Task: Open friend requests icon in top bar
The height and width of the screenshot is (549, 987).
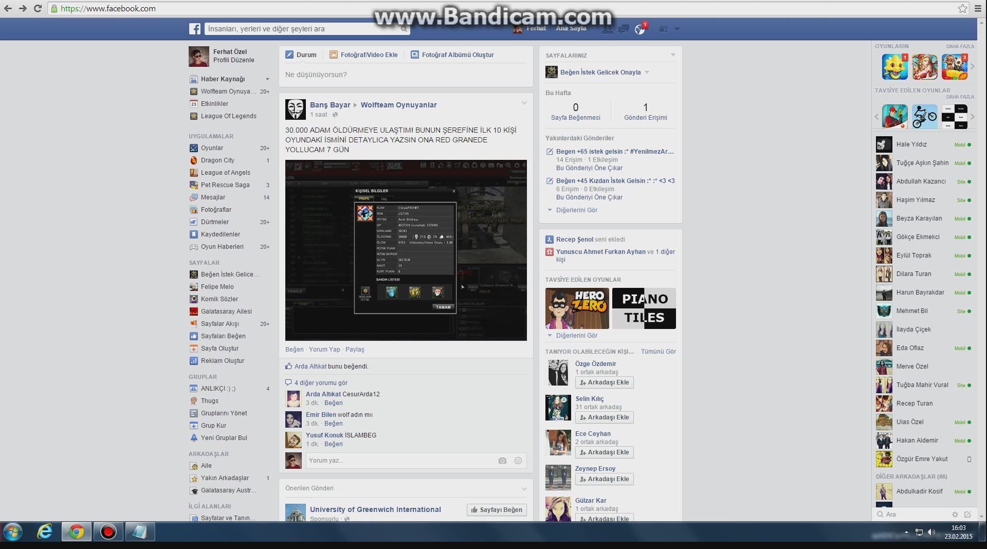Action: pos(607,29)
